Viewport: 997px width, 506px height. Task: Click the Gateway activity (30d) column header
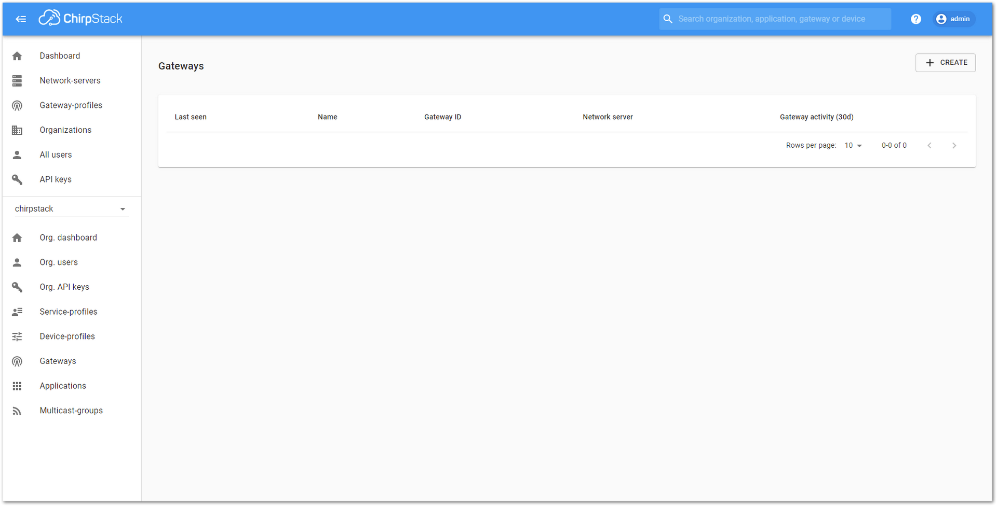pos(816,117)
